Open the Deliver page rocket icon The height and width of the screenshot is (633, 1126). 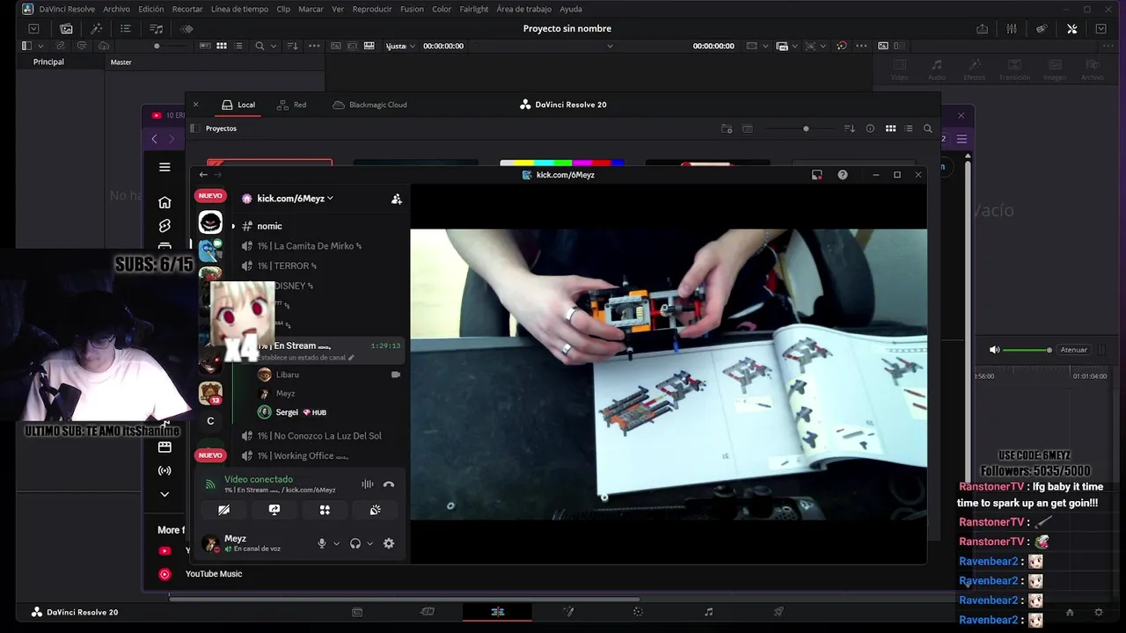[x=779, y=612]
